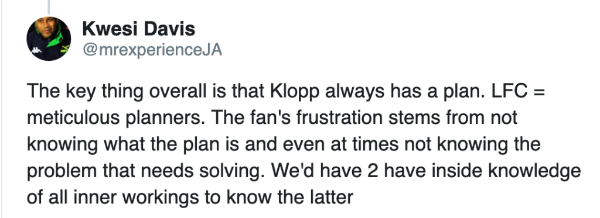Open Kwesi Davis's profile picture
Image resolution: width=600 pixels, height=218 pixels.
tap(49, 39)
